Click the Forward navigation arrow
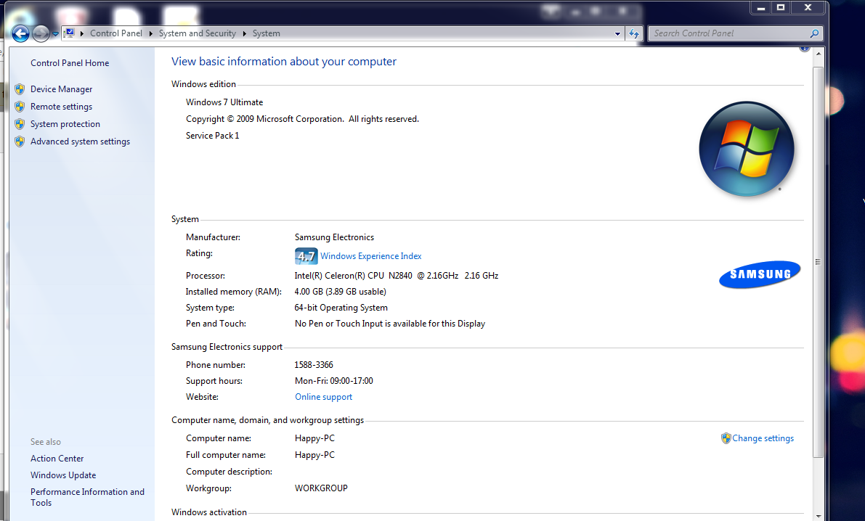 pyautogui.click(x=41, y=33)
